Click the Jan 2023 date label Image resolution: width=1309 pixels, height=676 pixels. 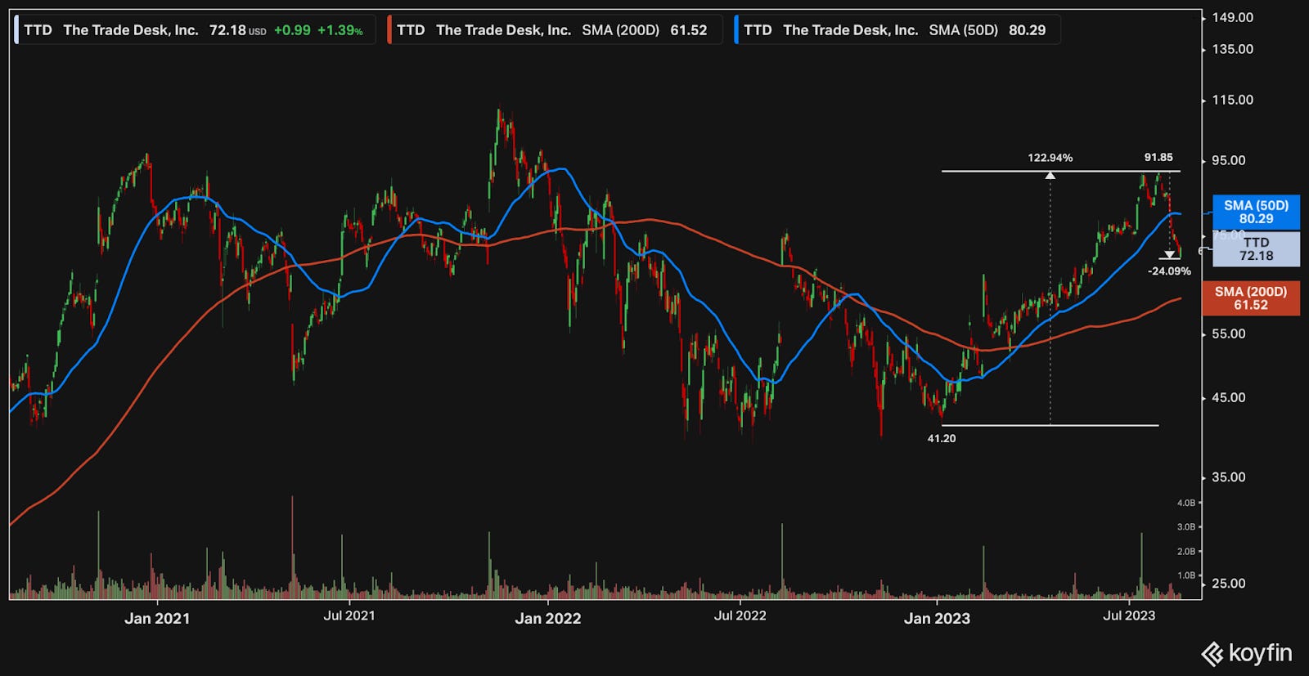coord(937,619)
